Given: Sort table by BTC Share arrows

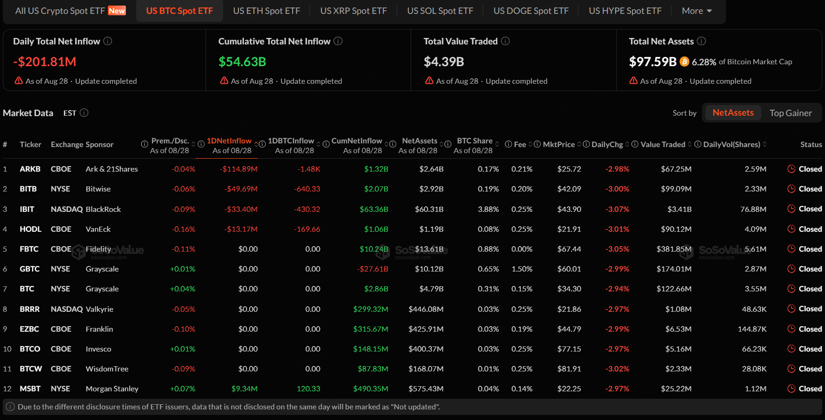Looking at the screenshot, I should [x=497, y=144].
